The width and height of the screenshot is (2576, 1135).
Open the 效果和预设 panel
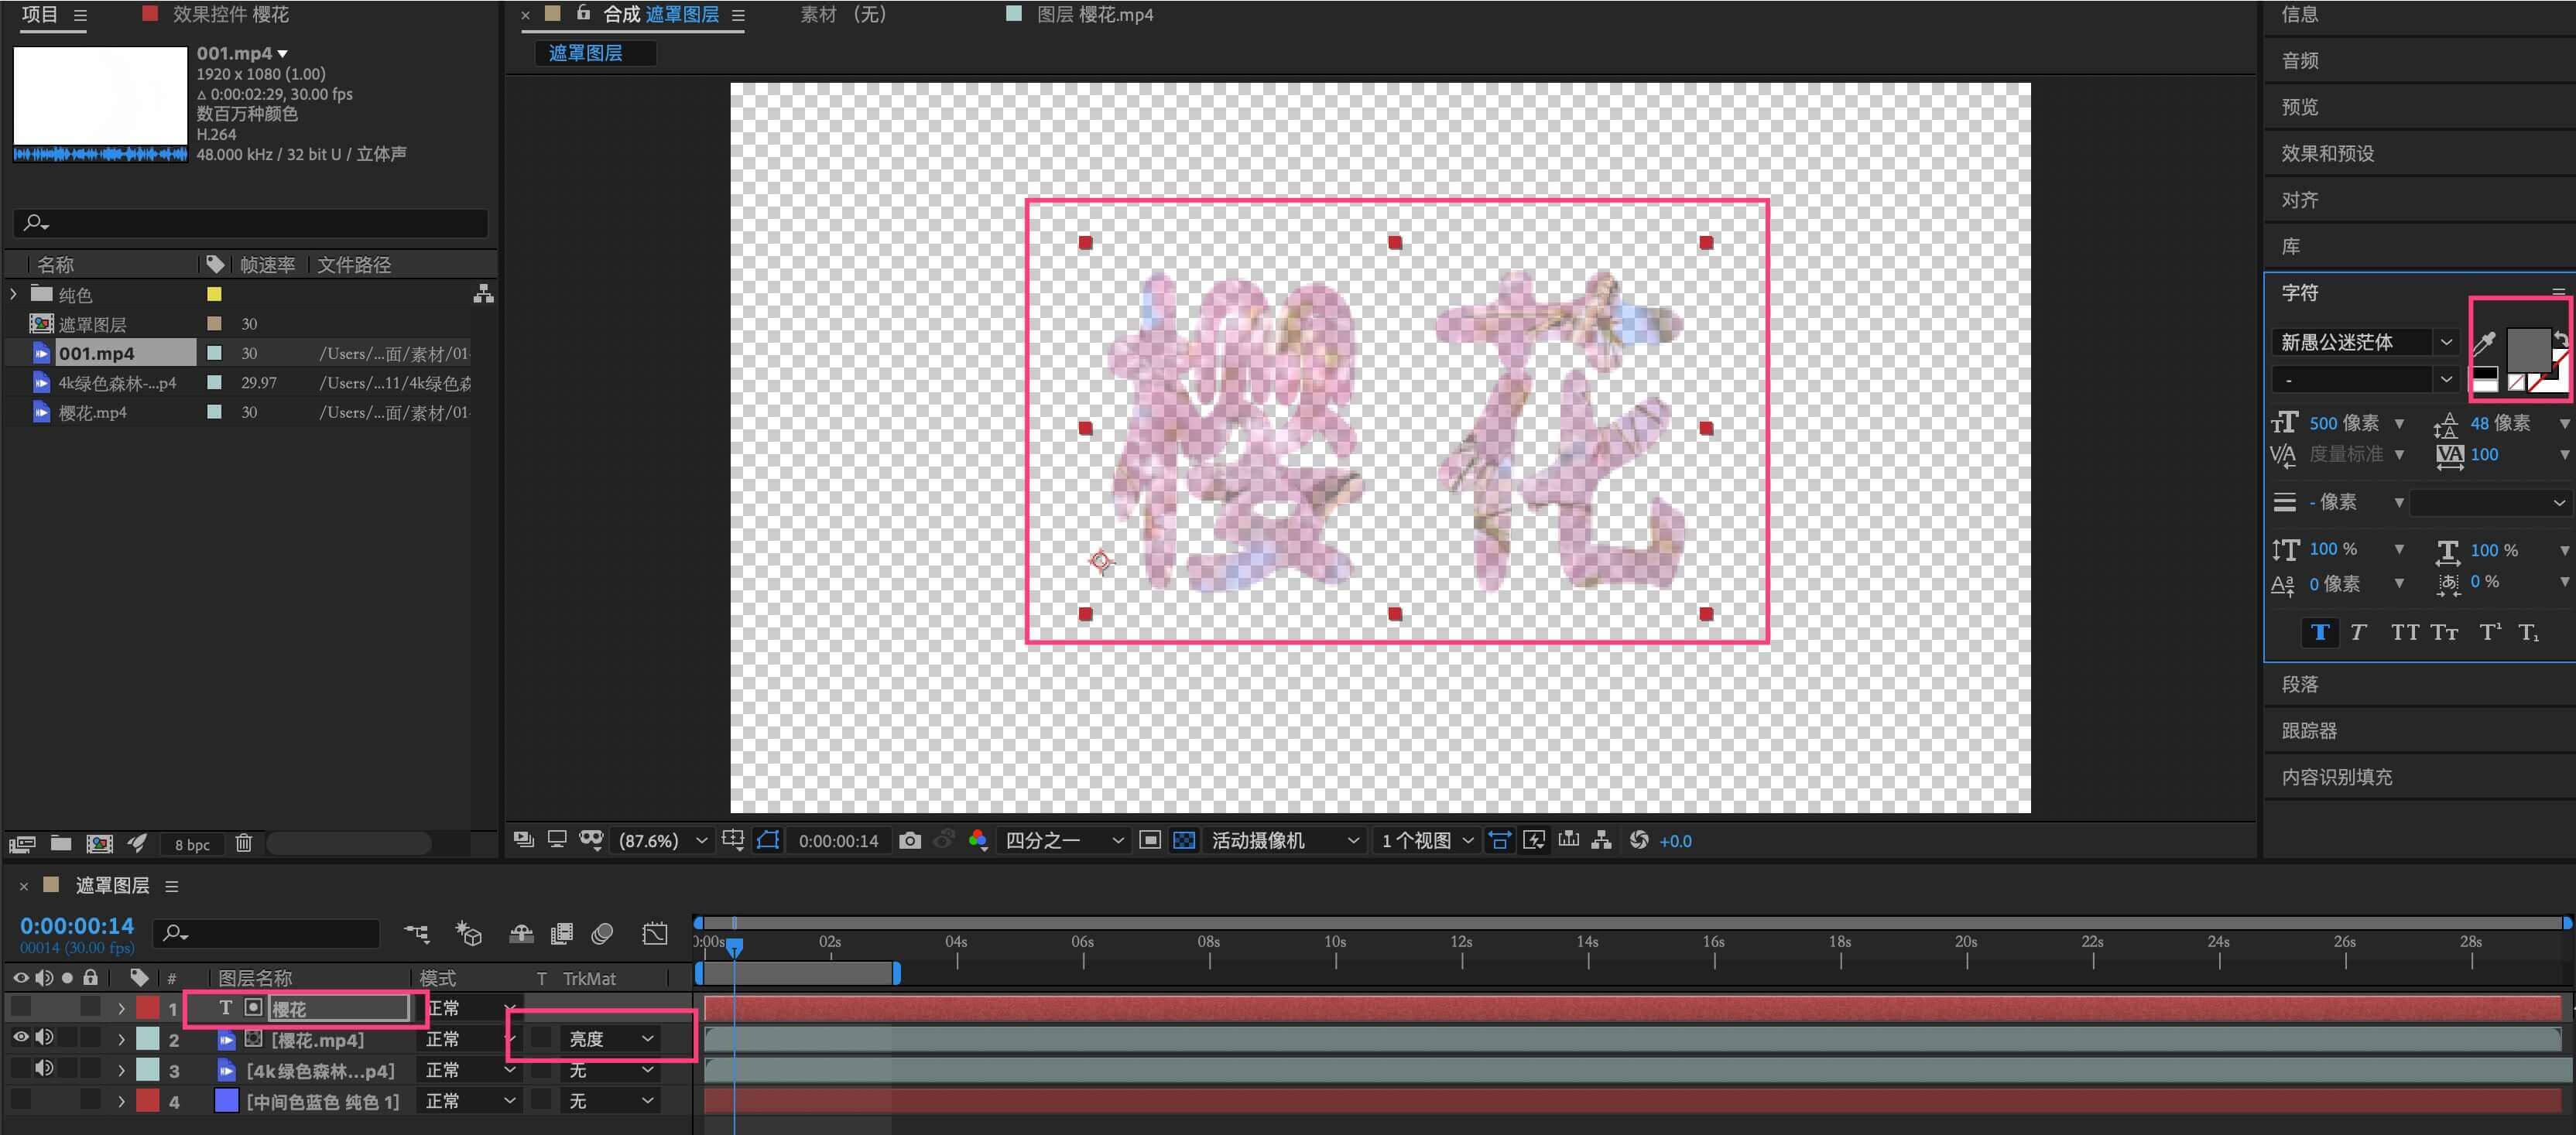[x=2327, y=153]
